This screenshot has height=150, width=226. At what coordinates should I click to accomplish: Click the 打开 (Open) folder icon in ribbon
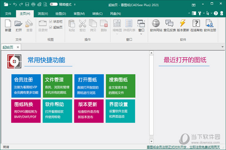(x=18, y=23)
